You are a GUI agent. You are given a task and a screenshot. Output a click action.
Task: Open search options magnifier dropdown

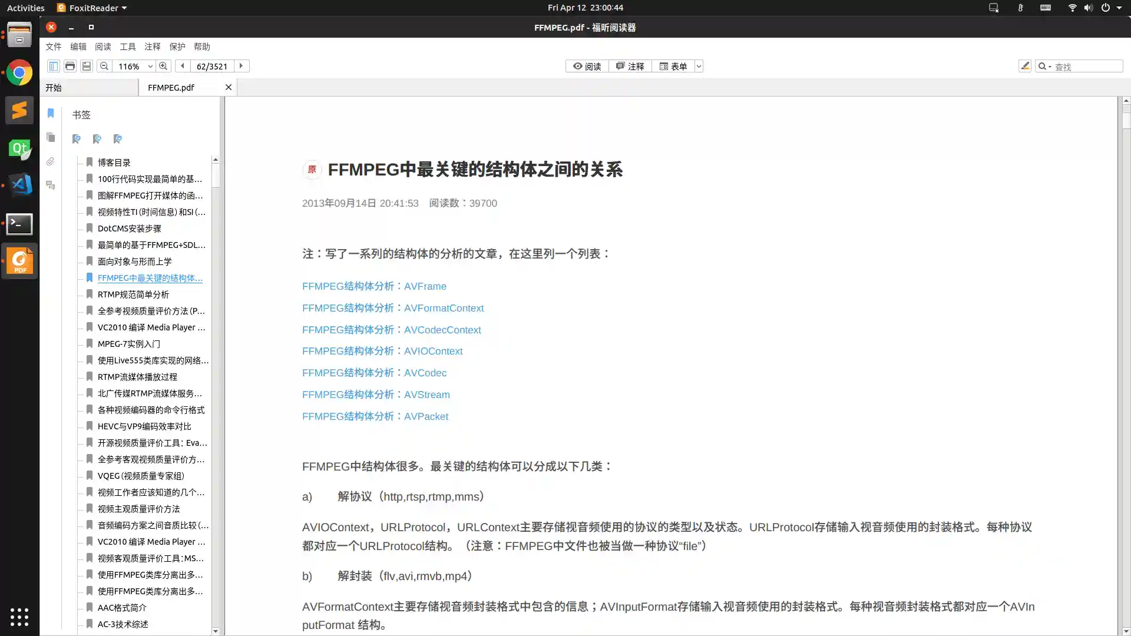1044,67
